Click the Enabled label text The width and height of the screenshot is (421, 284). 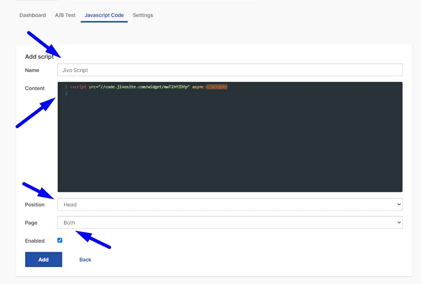click(35, 241)
